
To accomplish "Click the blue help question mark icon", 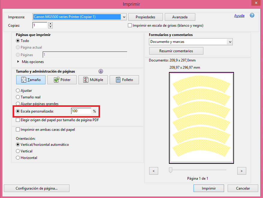I will tap(252, 16).
